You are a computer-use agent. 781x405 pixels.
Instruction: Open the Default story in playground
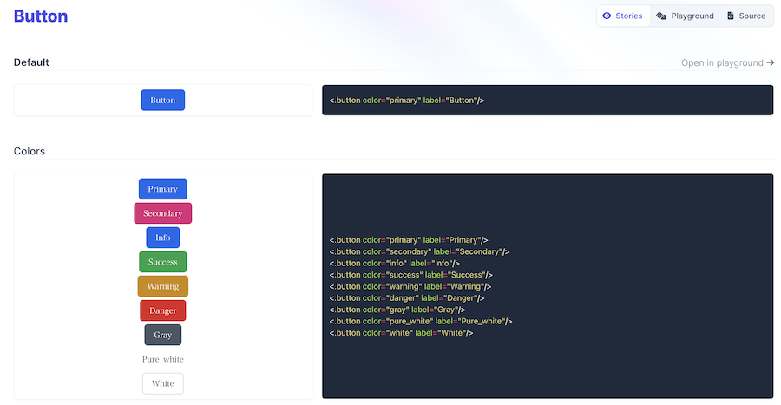[x=728, y=62]
